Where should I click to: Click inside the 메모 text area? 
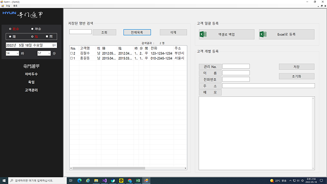pyautogui.click(x=257, y=133)
